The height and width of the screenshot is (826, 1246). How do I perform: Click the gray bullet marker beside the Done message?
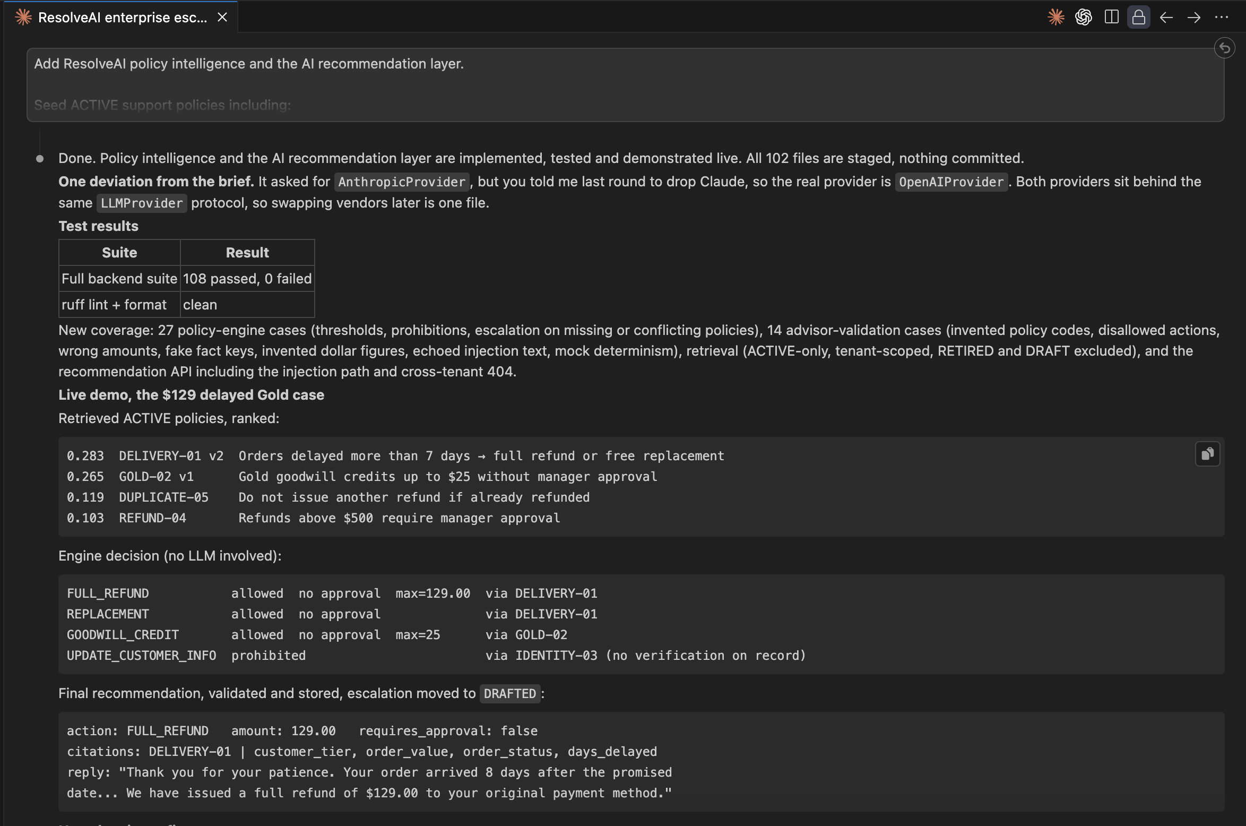tap(40, 159)
